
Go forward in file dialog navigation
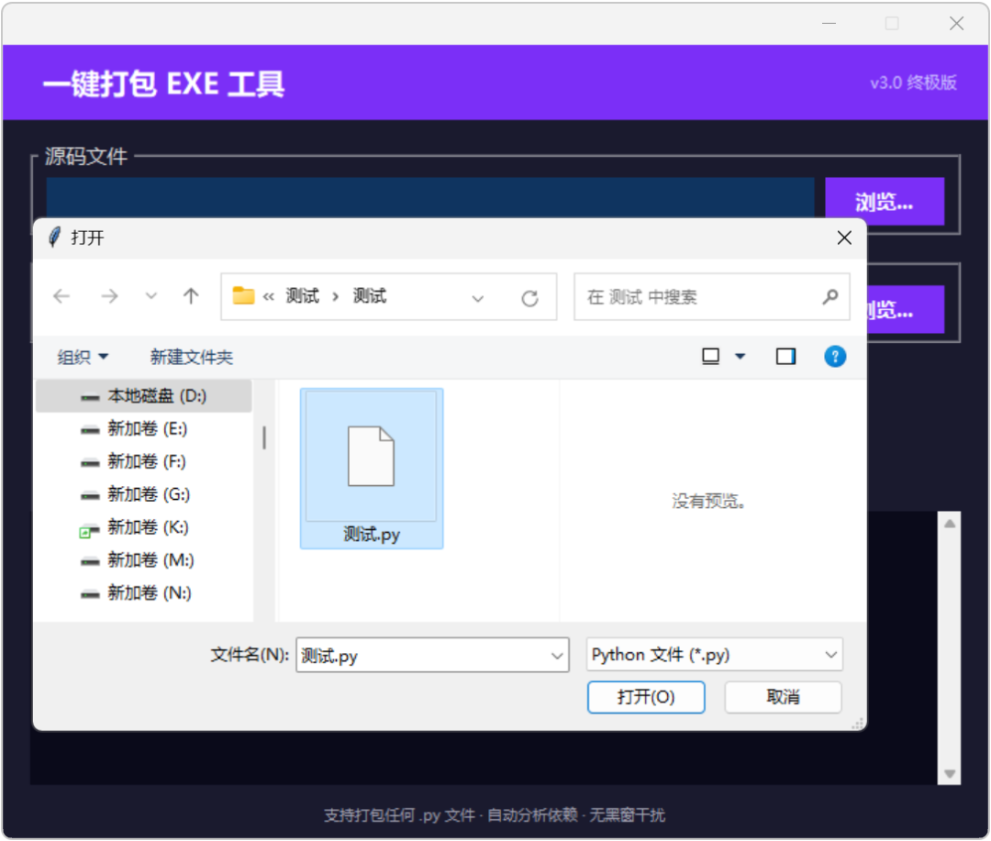click(109, 296)
